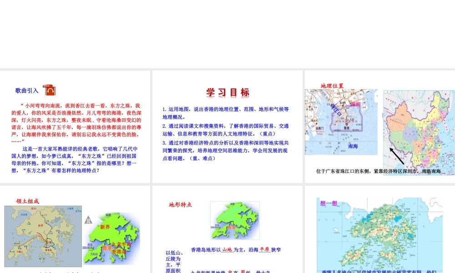Click objective 1 text starting 运用地图
455x273 pixels.
point(226,113)
